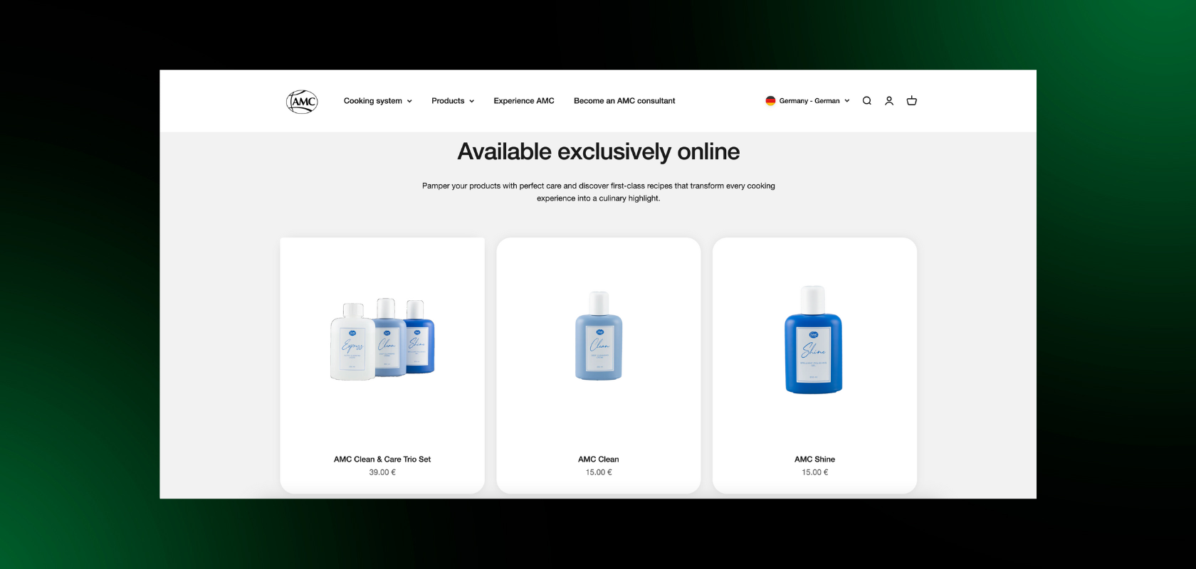Open the AMC Clean product title link
Screen dimensions: 1196x569
599,459
